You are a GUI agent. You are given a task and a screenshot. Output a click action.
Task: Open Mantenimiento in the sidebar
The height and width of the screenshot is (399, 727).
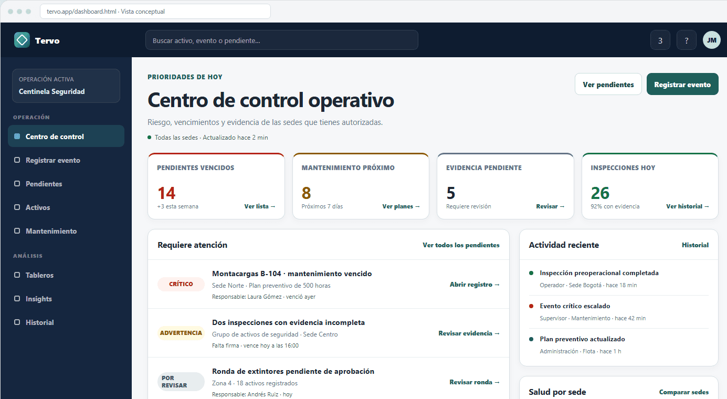[x=66, y=231]
